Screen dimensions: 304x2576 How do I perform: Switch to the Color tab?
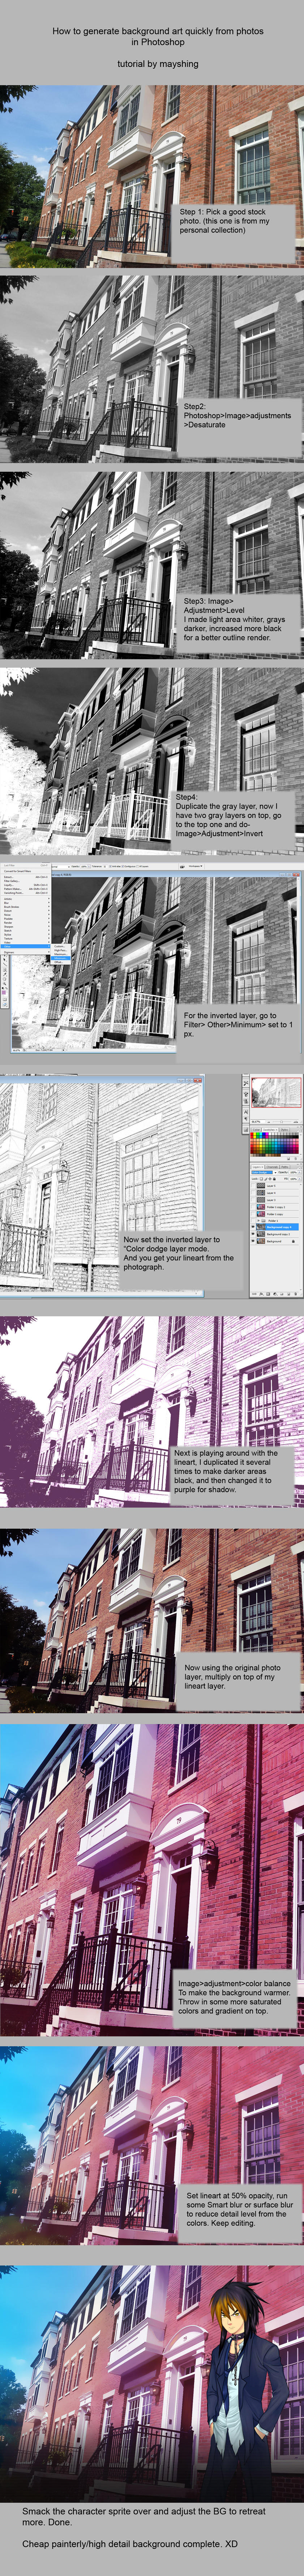coord(256,1130)
